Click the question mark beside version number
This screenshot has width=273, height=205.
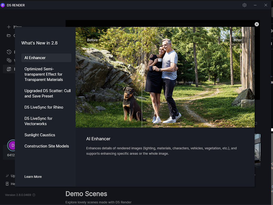coord(34,195)
